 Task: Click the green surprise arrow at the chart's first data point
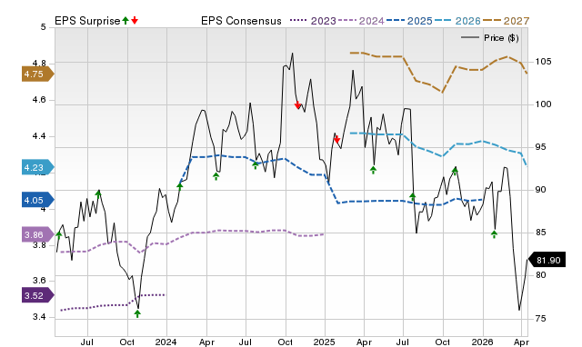click(58, 235)
